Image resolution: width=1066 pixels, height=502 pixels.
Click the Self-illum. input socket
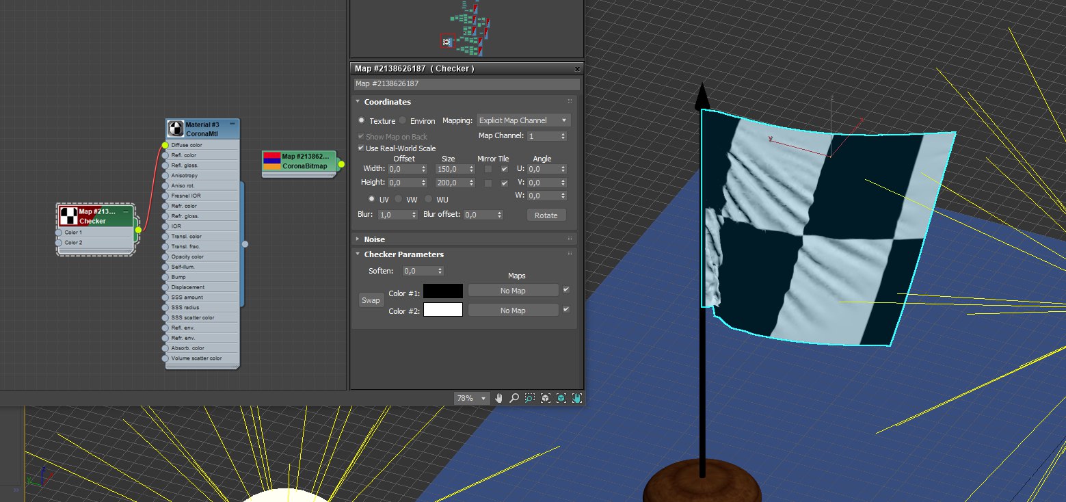(x=165, y=267)
